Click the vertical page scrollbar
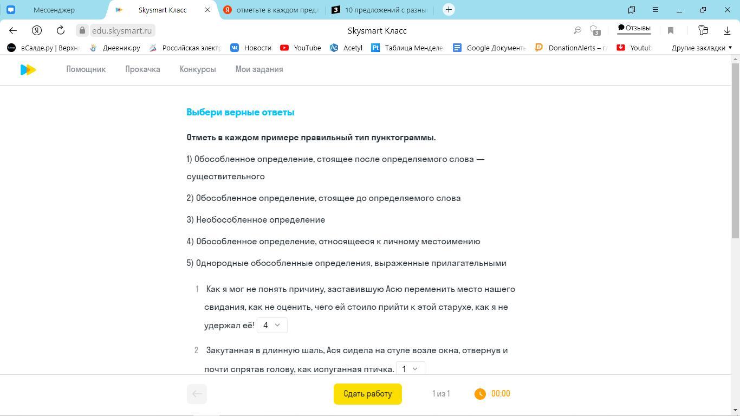 [735, 152]
